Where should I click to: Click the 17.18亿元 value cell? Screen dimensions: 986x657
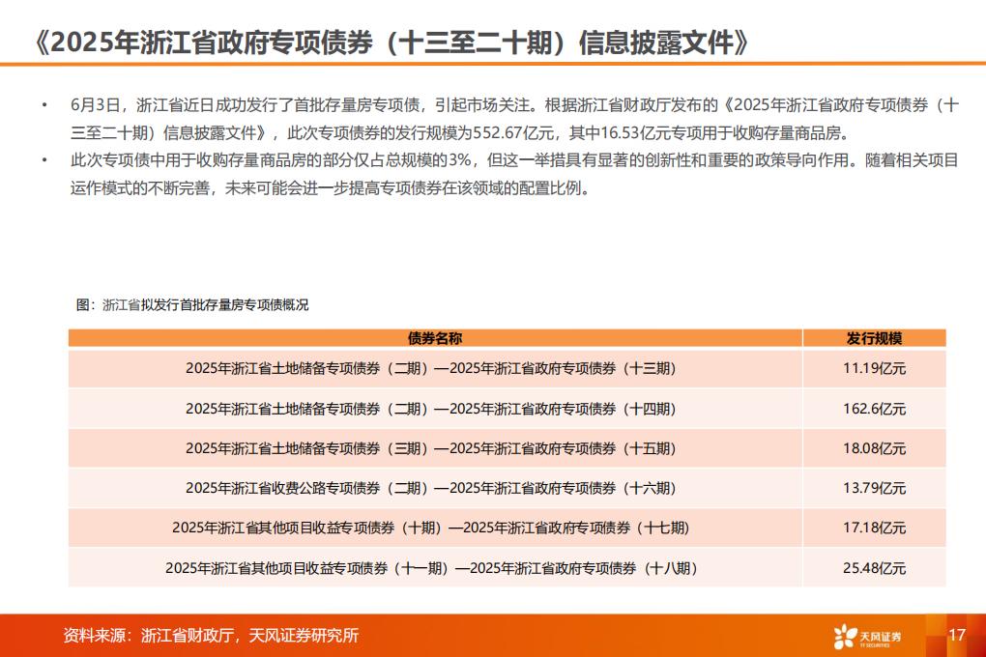tap(874, 528)
